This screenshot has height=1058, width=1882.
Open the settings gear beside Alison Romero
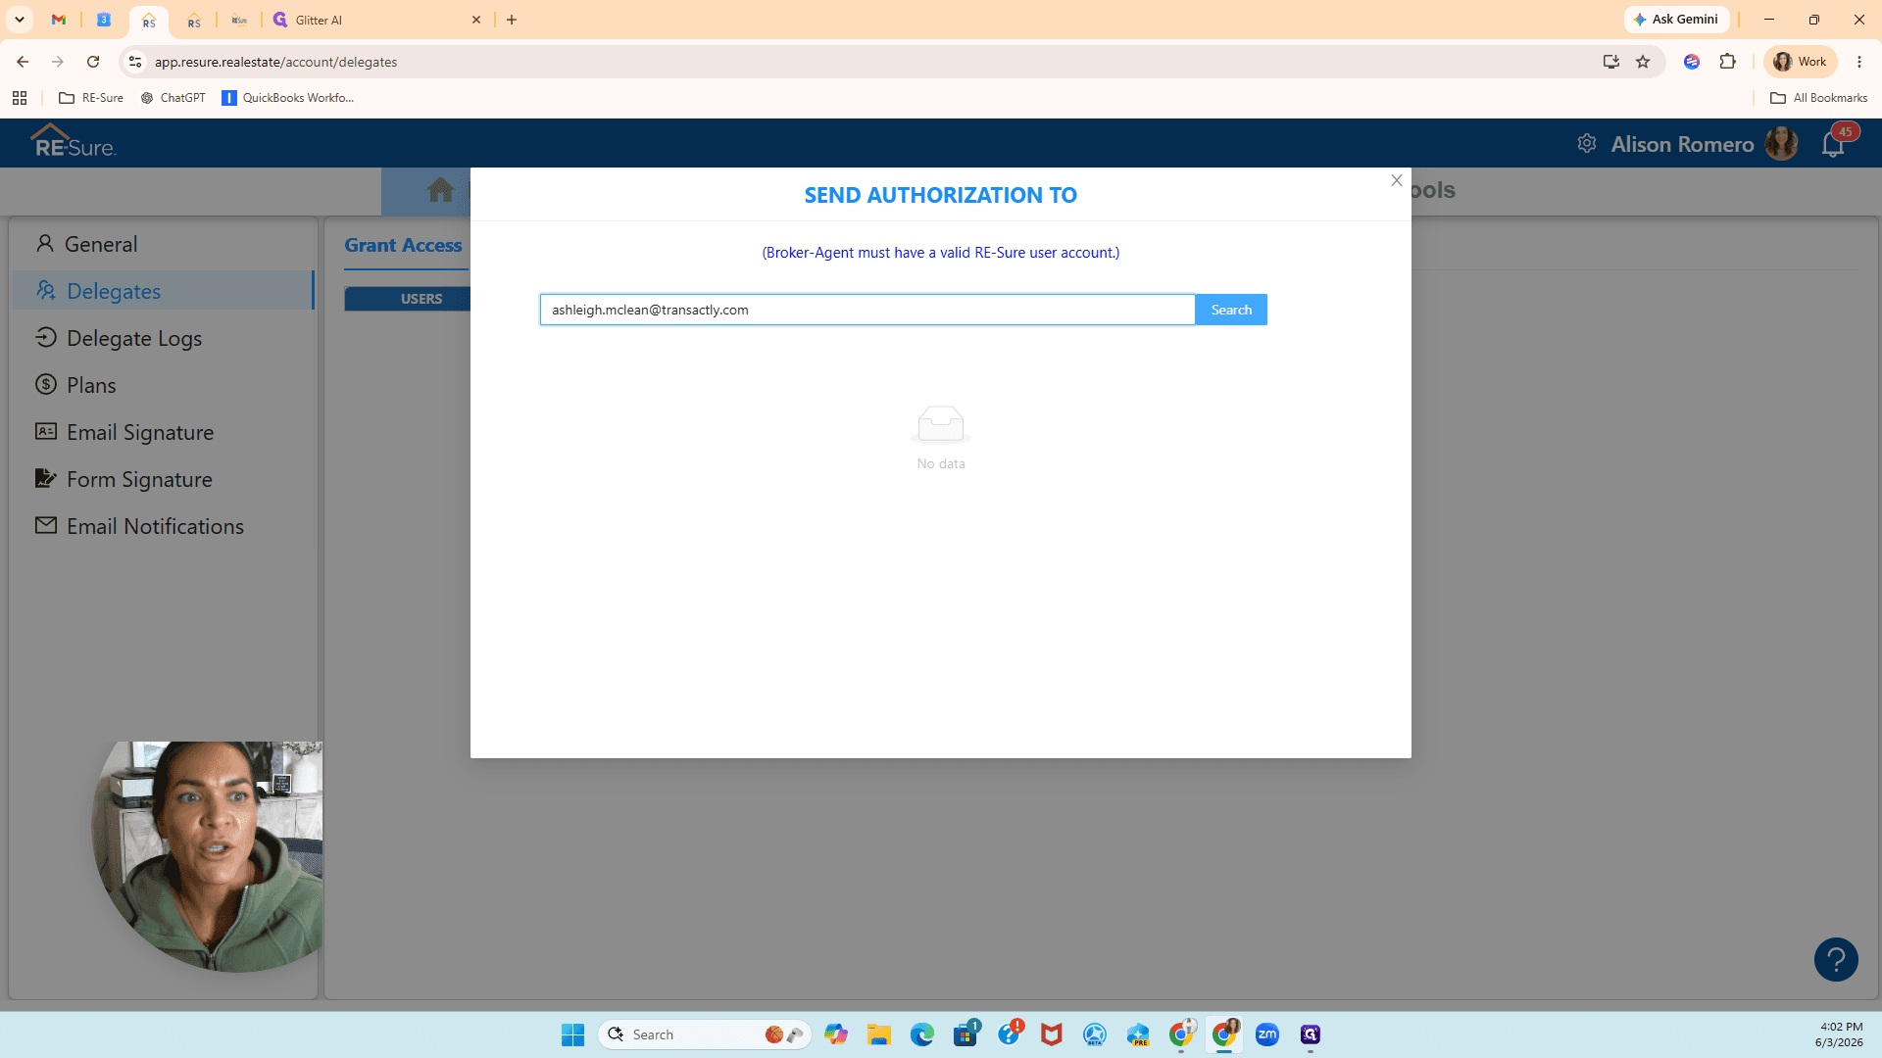click(x=1587, y=144)
